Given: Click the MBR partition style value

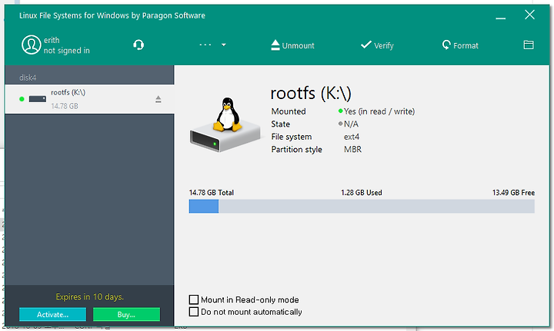Looking at the screenshot, I should coord(352,150).
